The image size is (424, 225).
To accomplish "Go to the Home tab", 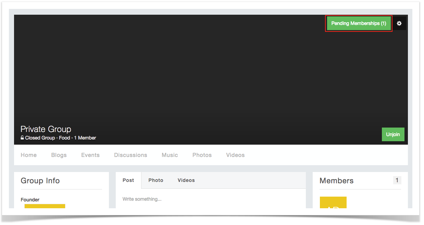I will pos(28,155).
